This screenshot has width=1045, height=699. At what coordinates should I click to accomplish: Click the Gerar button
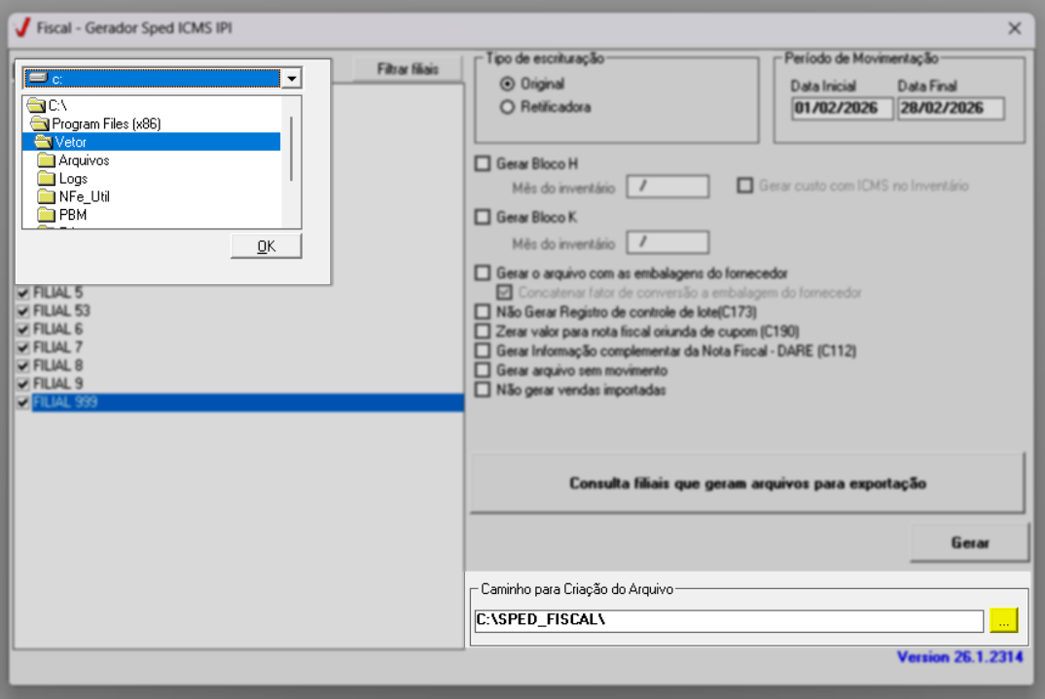click(x=970, y=542)
